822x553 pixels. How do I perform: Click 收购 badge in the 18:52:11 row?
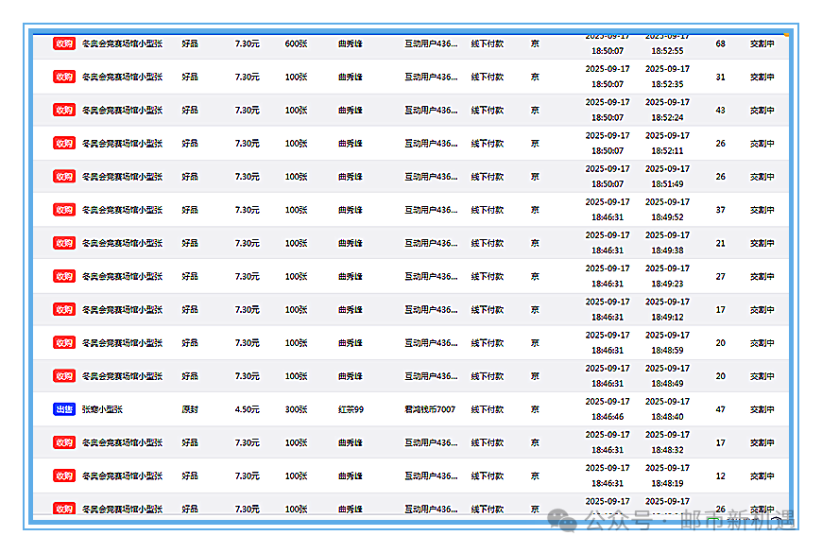click(x=63, y=144)
